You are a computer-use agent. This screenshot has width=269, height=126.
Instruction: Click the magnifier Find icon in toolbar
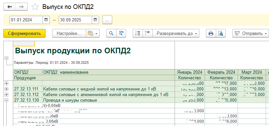(111, 33)
